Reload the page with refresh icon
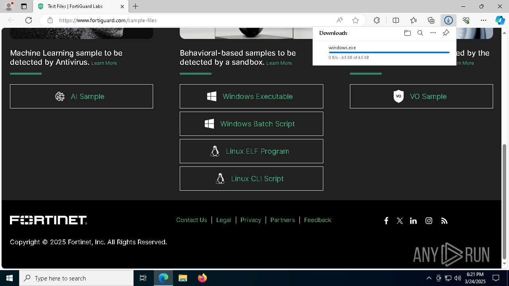The height and width of the screenshot is (286, 509). click(x=29, y=20)
